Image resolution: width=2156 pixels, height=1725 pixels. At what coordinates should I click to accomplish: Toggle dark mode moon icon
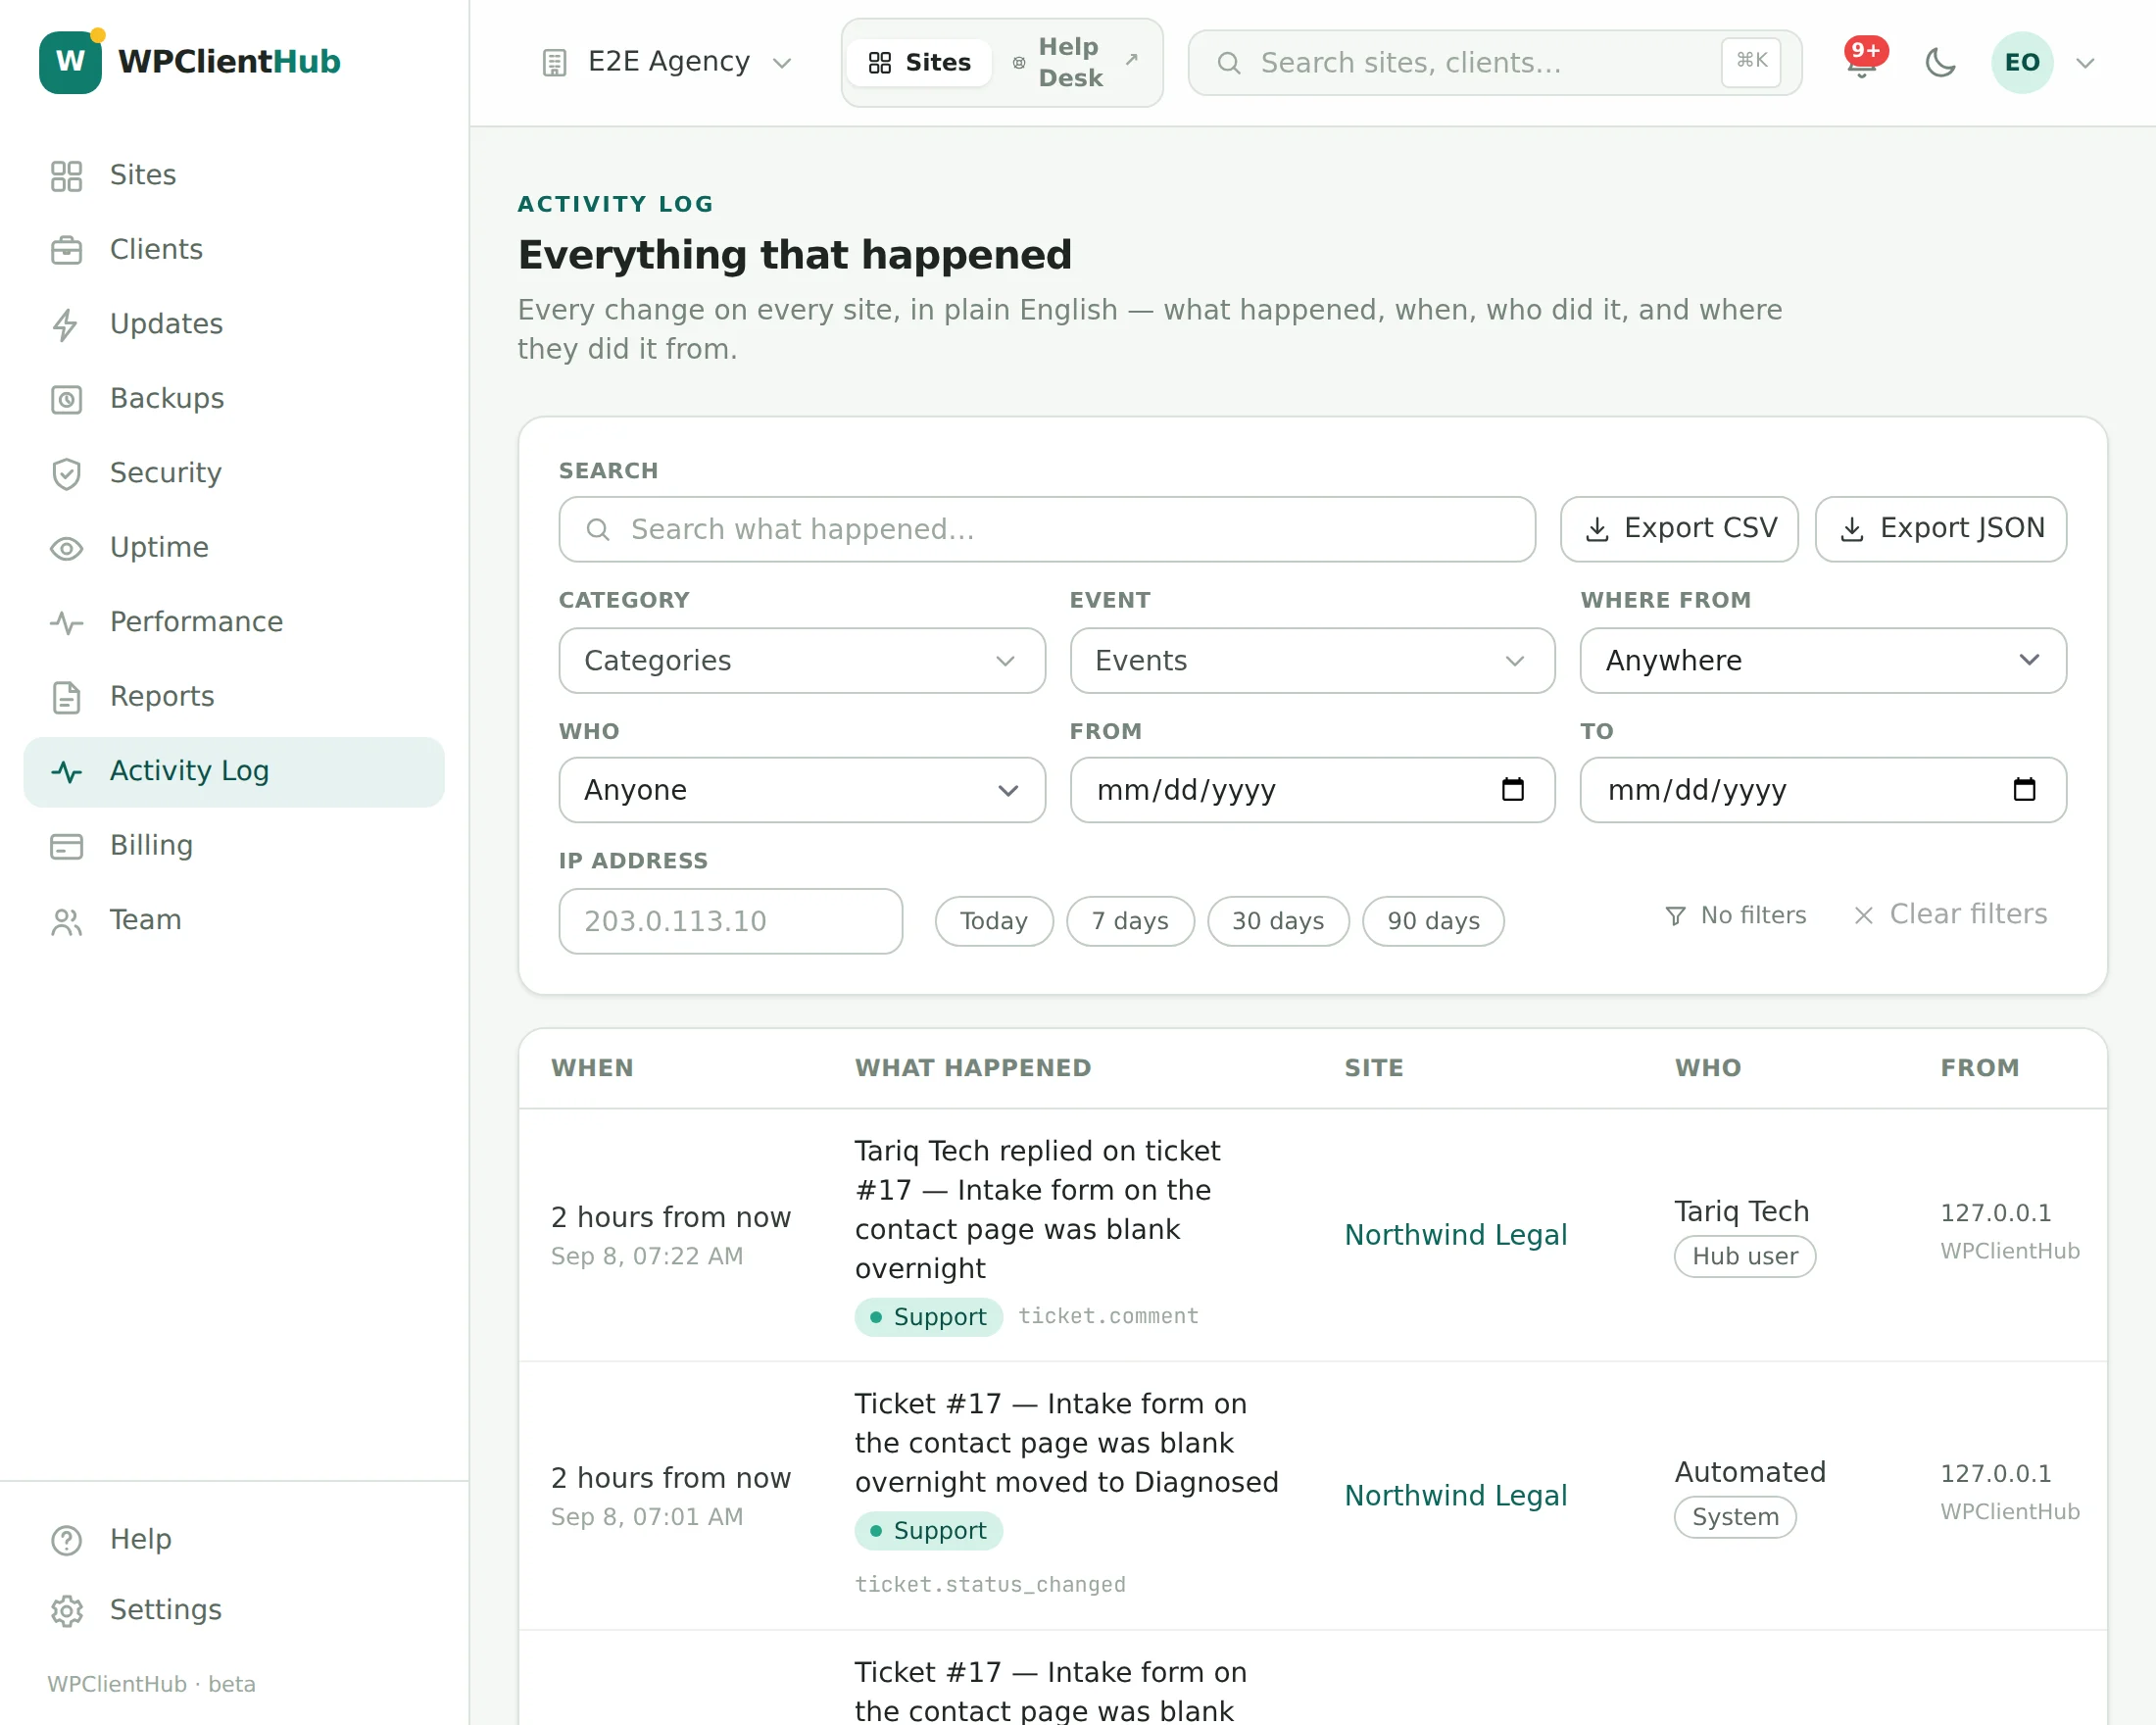point(1940,63)
